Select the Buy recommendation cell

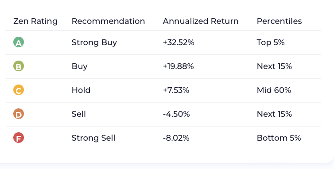[x=79, y=66]
